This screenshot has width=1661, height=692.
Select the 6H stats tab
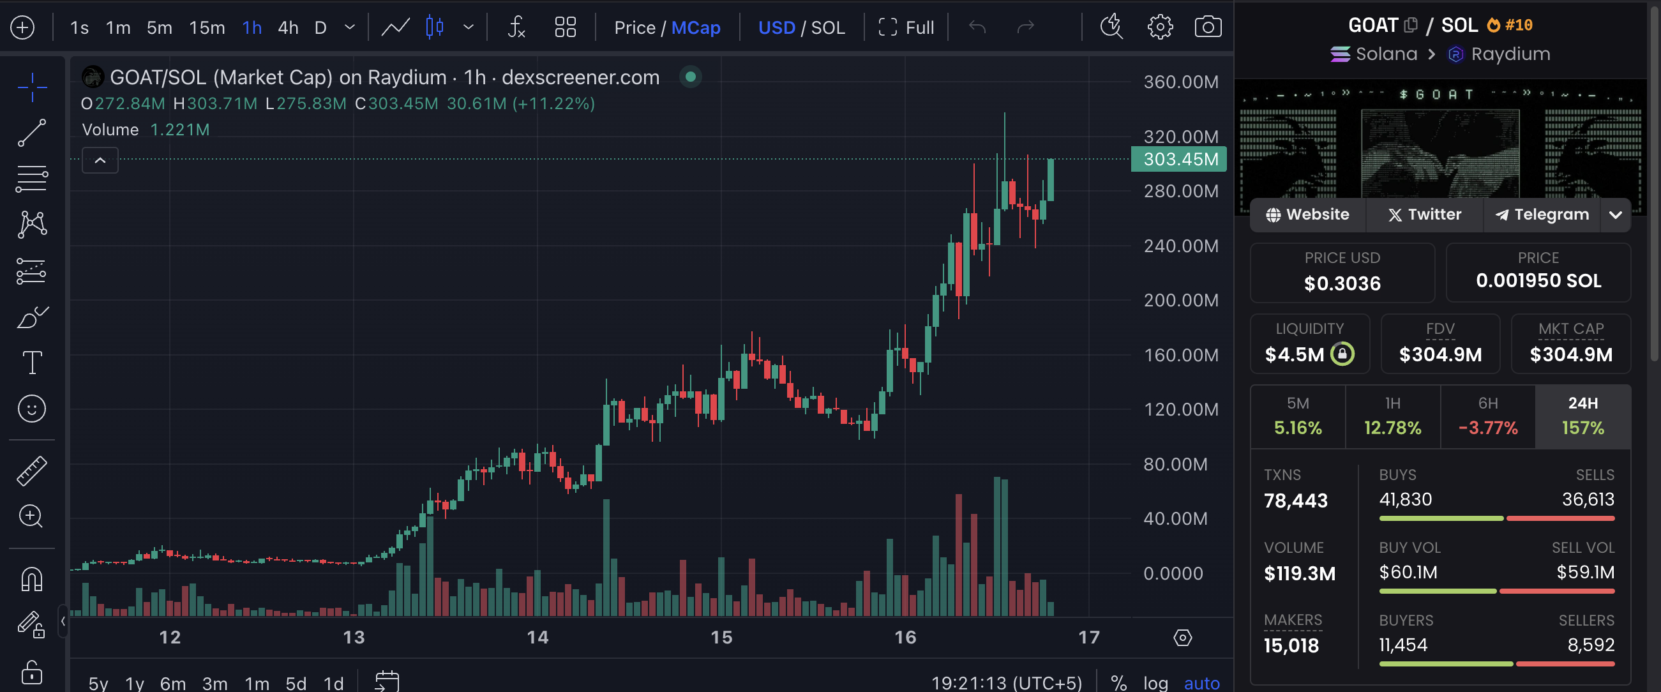coord(1487,416)
